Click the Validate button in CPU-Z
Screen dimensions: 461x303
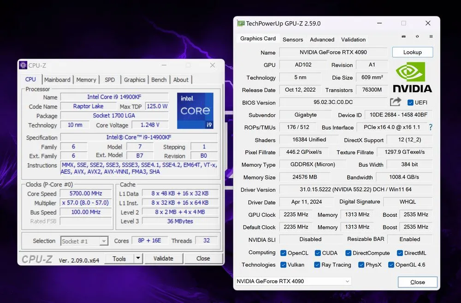coord(163,258)
